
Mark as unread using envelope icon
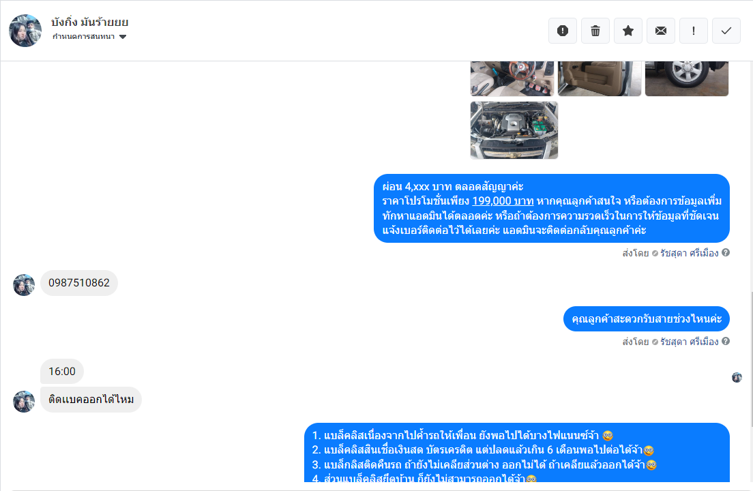point(661,31)
